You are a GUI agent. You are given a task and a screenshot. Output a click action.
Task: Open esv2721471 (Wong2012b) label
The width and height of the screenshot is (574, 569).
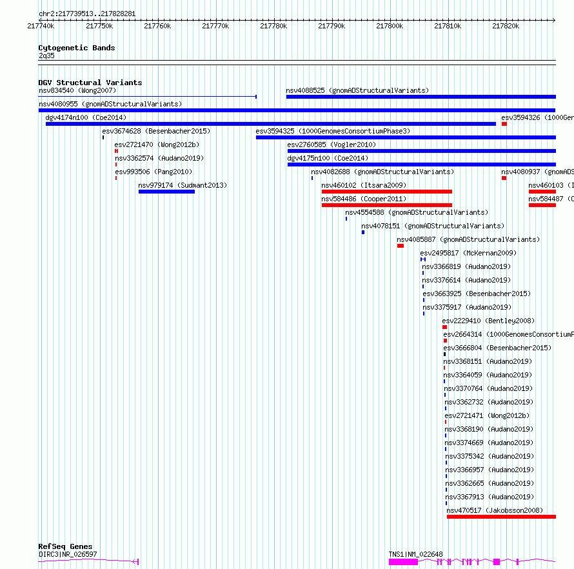point(487,415)
